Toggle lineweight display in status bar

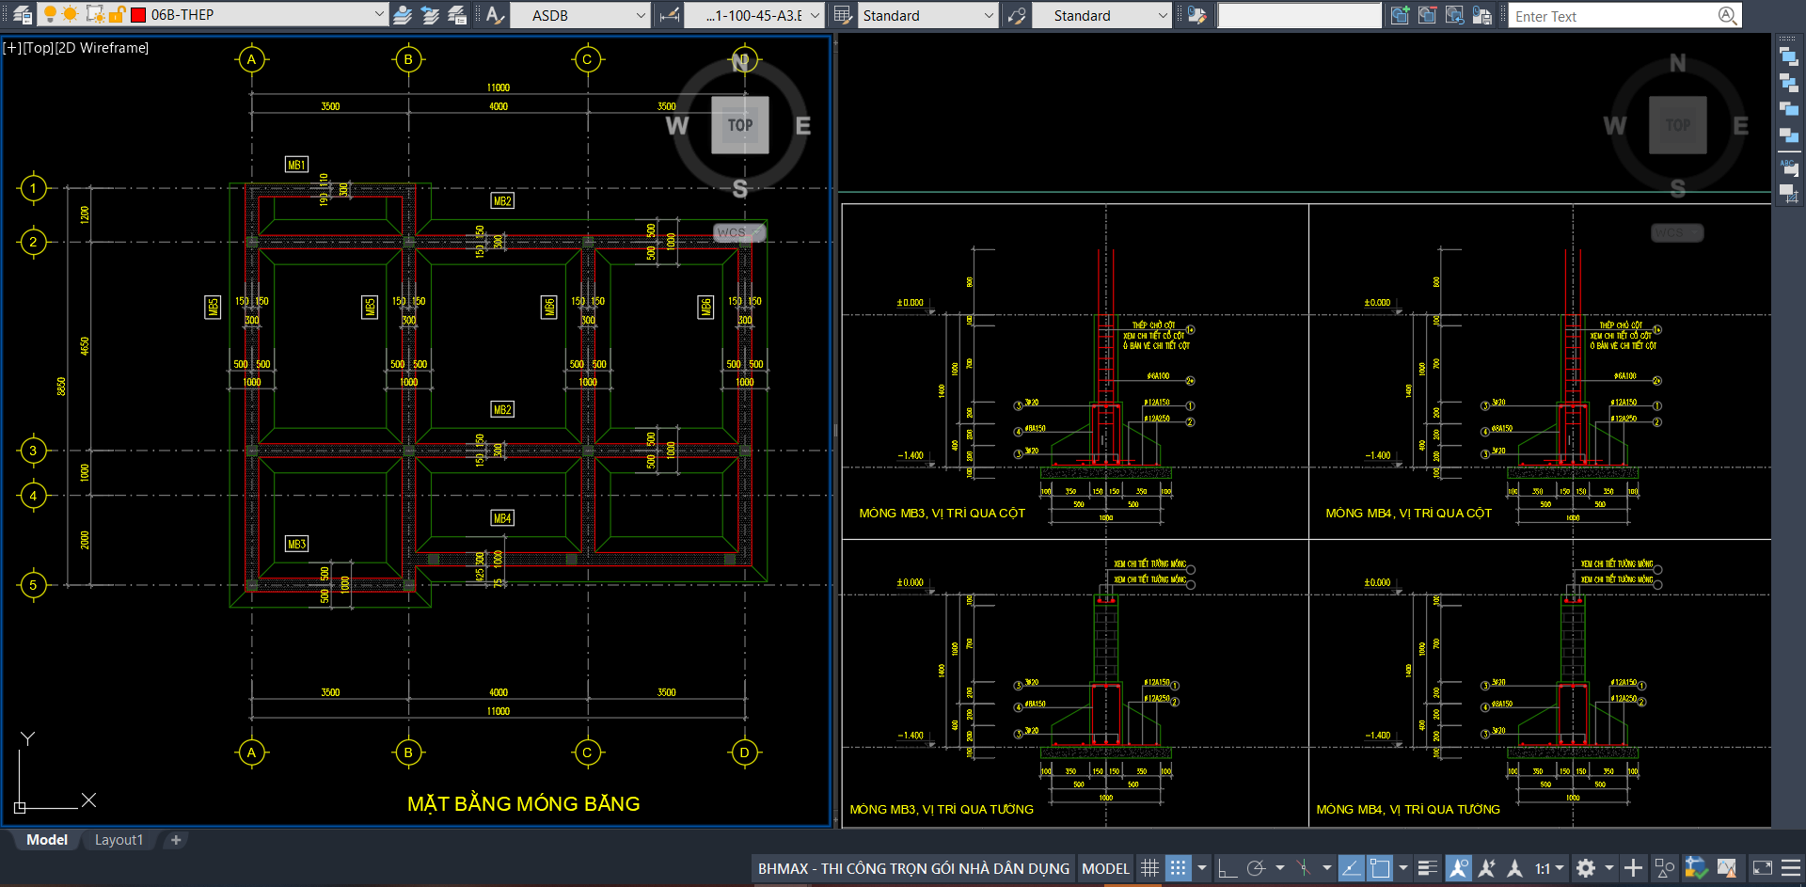1427,868
